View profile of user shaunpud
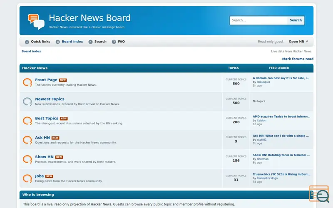The image size is (333, 208). (263, 82)
